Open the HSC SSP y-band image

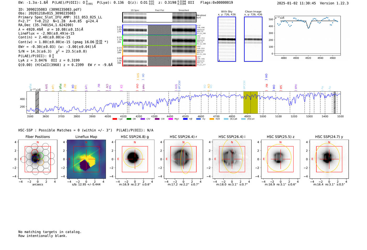pos(329,159)
